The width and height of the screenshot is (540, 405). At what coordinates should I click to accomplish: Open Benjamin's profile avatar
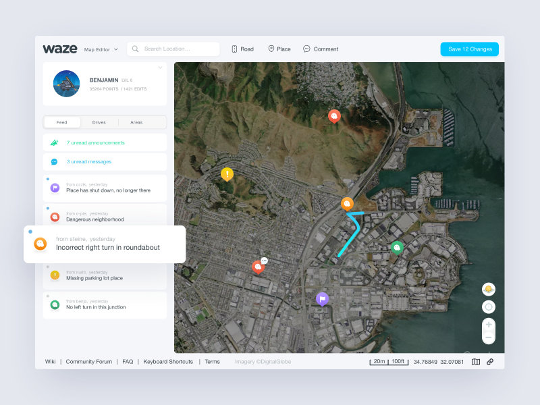pyautogui.click(x=67, y=84)
